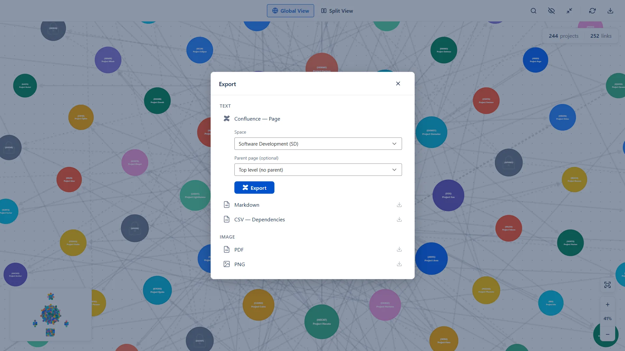The width and height of the screenshot is (625, 351).
Task: Download PDF via its download icon
Action: point(399,250)
